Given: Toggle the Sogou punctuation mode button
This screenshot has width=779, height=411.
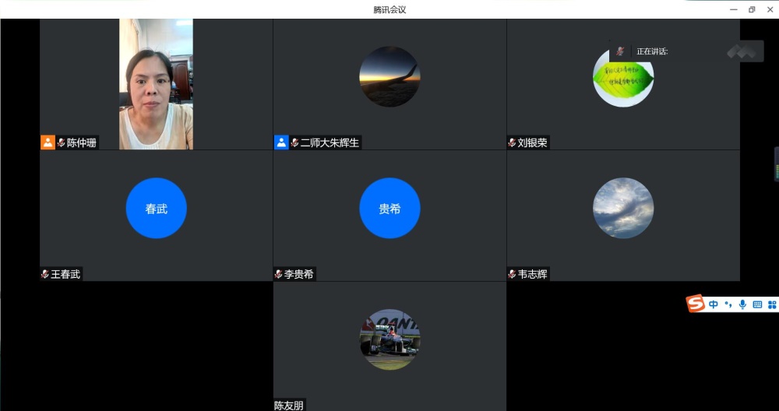Looking at the screenshot, I should click(x=728, y=304).
